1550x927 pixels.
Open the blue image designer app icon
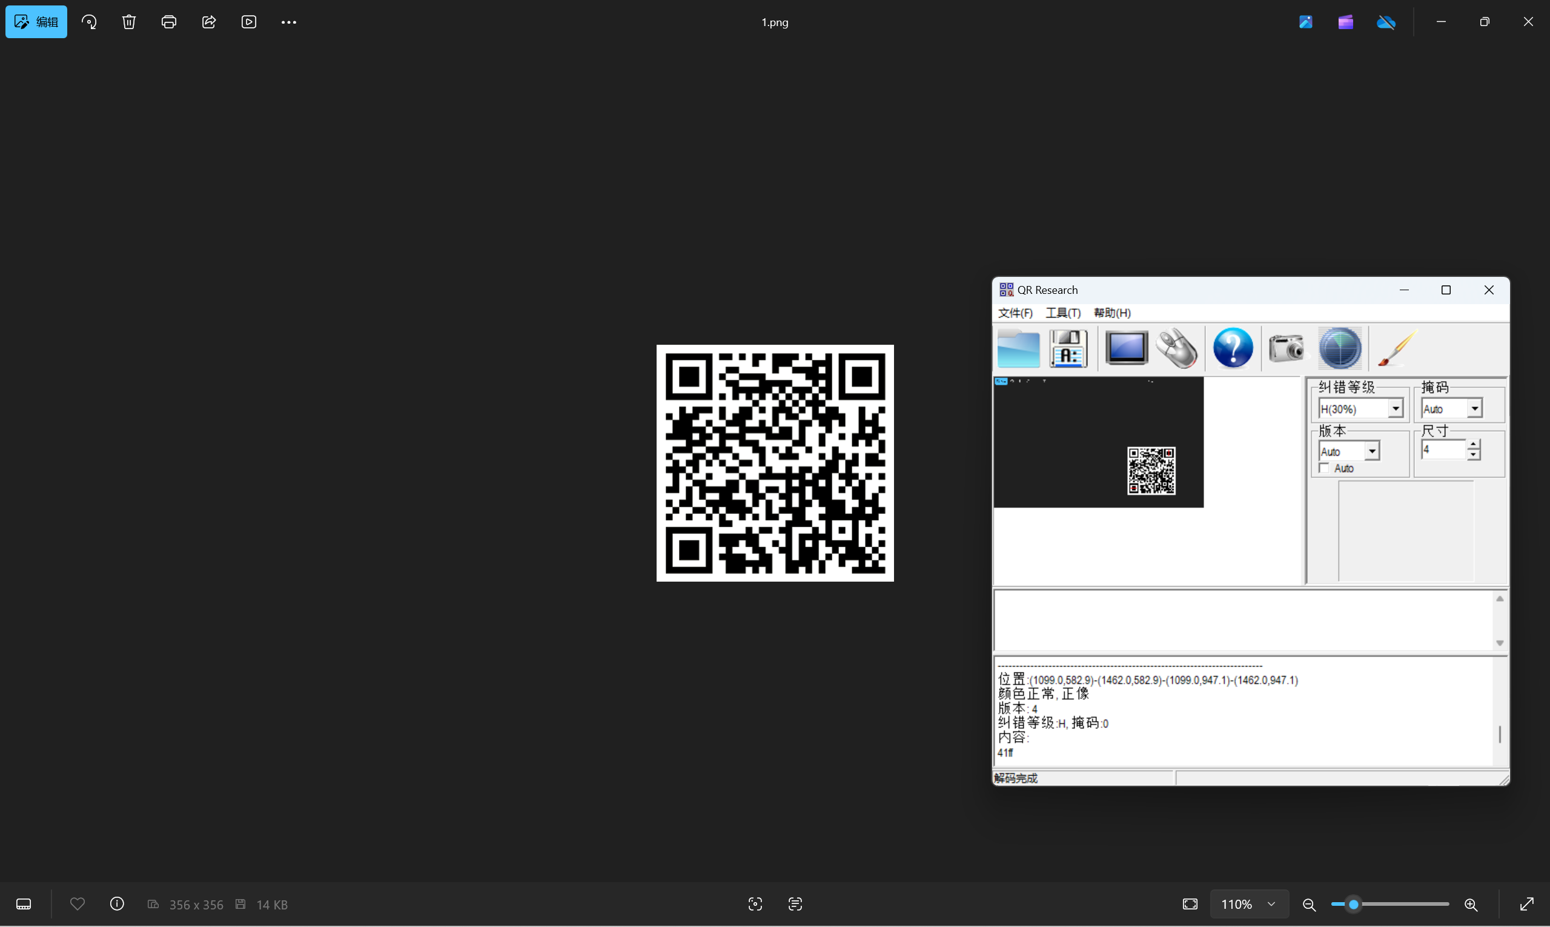click(x=1306, y=22)
